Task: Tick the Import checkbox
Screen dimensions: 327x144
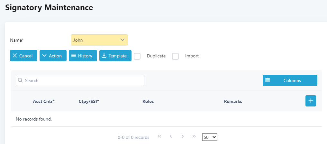Action: point(175,56)
